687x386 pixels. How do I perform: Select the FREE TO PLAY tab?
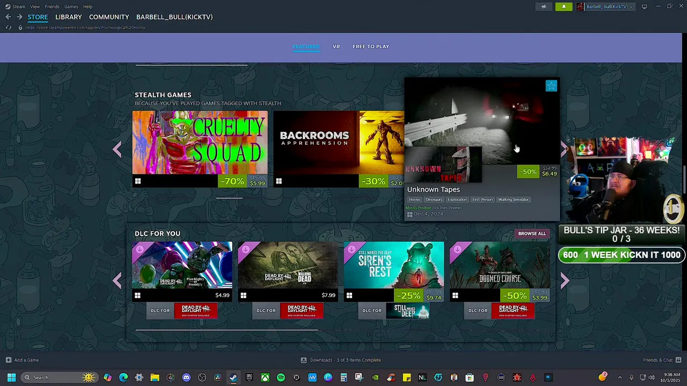(x=371, y=47)
